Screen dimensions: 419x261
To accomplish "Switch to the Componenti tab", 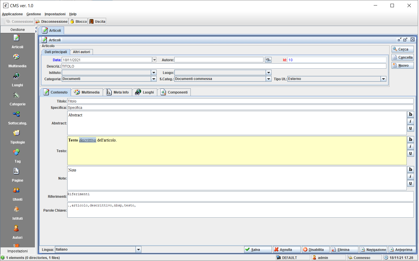I will 174,92.
